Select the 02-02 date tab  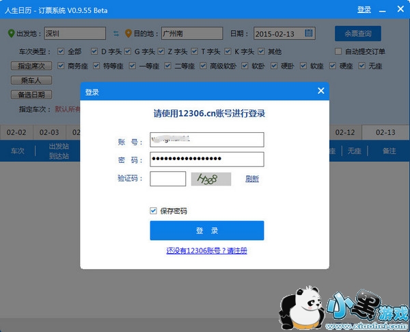(16, 132)
